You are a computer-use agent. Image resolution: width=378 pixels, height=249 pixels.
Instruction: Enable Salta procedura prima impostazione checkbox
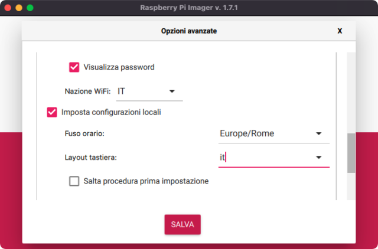(74, 181)
